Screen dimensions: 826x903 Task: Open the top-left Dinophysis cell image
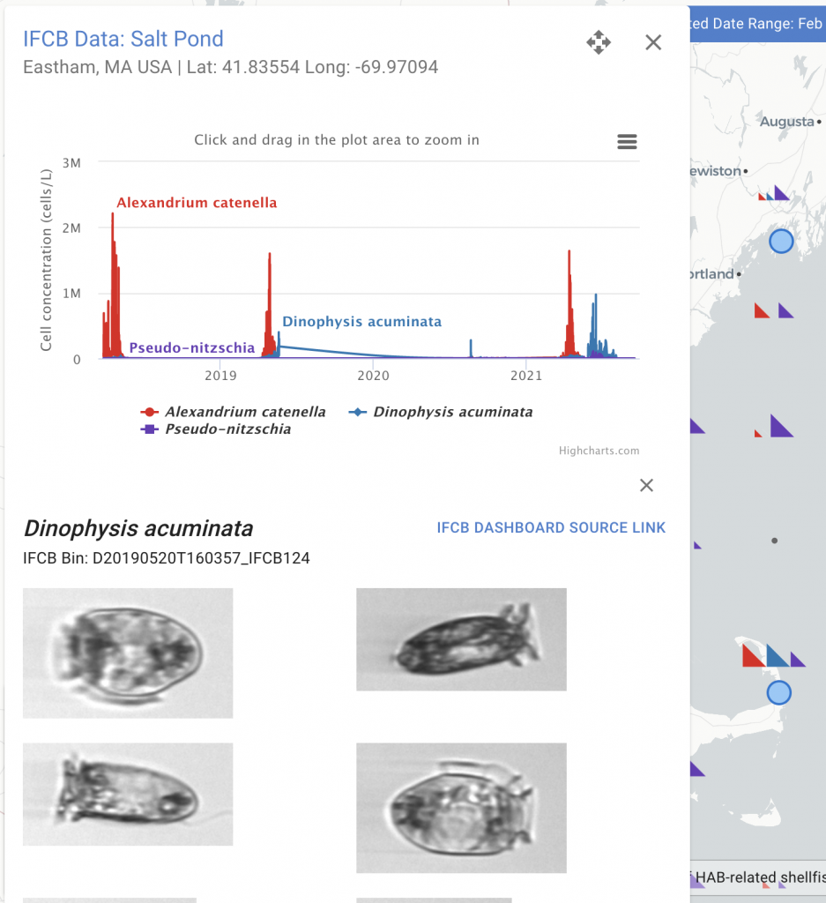[x=128, y=653]
